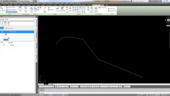
Task: Open the COGO dropdown
Action: pyautogui.click(x=51, y=10)
